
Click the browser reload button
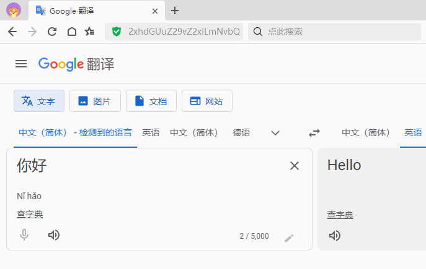(x=52, y=32)
